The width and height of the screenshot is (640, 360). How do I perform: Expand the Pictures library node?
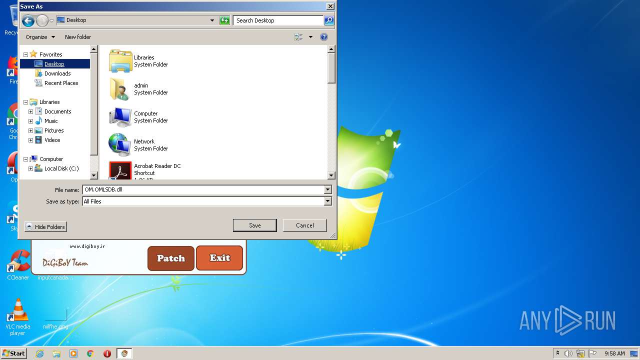(30, 130)
